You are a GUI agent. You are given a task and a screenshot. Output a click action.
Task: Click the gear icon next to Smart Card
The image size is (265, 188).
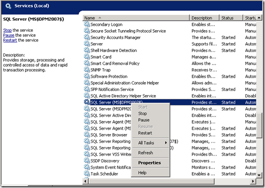pos(87,57)
